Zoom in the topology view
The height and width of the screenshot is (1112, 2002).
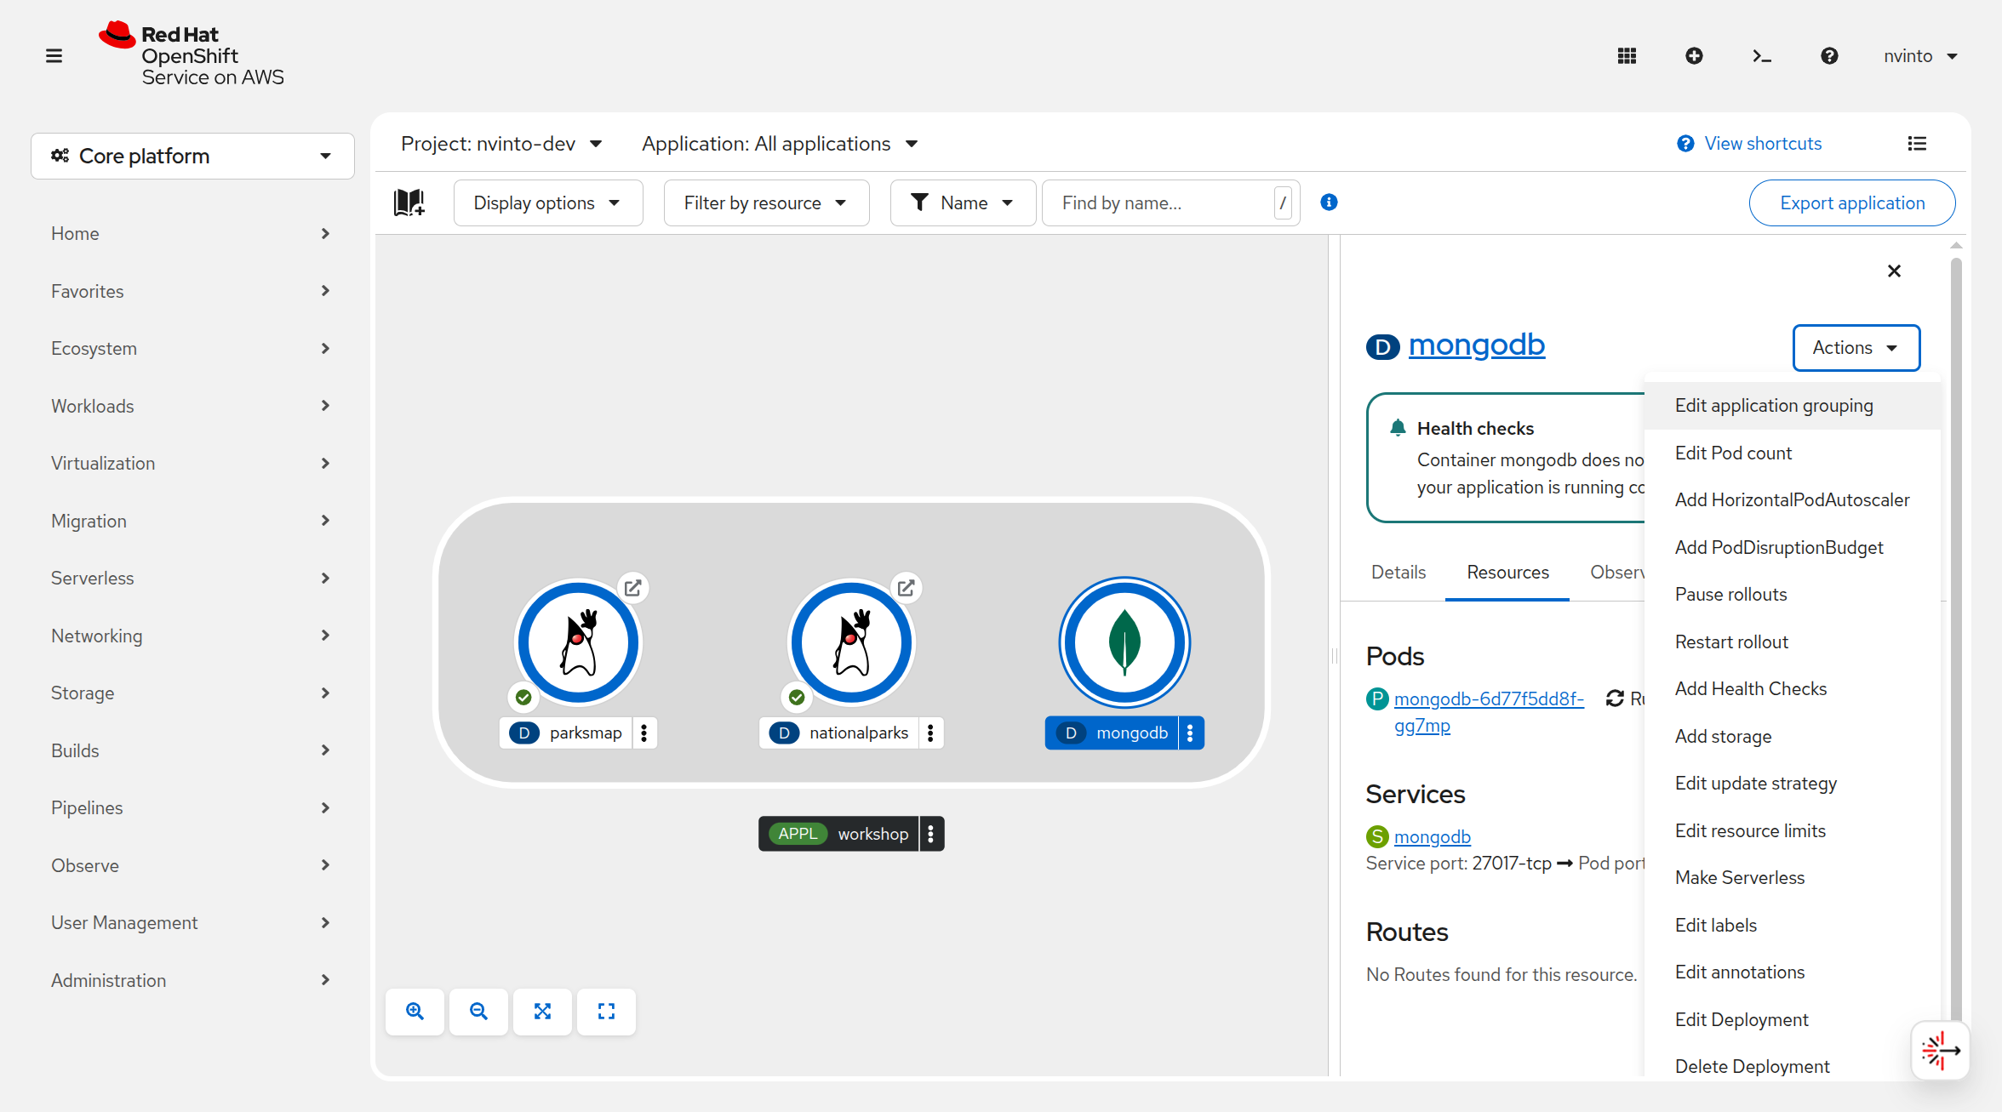[x=415, y=1012]
